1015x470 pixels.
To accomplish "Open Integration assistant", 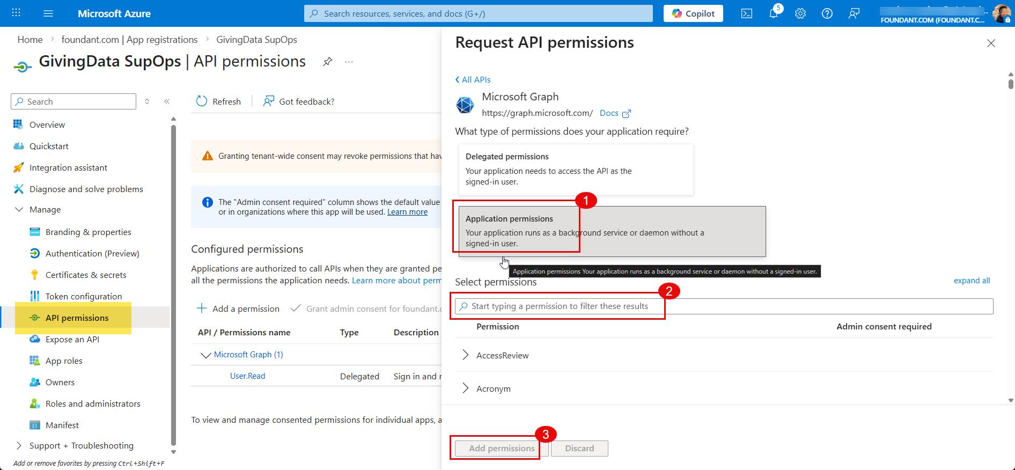I will 68,167.
